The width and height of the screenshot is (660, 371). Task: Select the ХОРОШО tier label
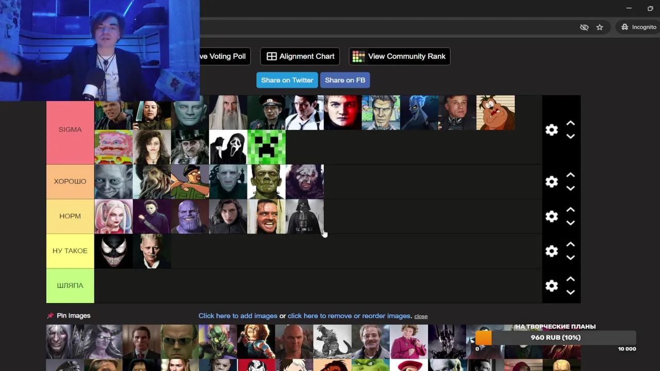click(70, 181)
